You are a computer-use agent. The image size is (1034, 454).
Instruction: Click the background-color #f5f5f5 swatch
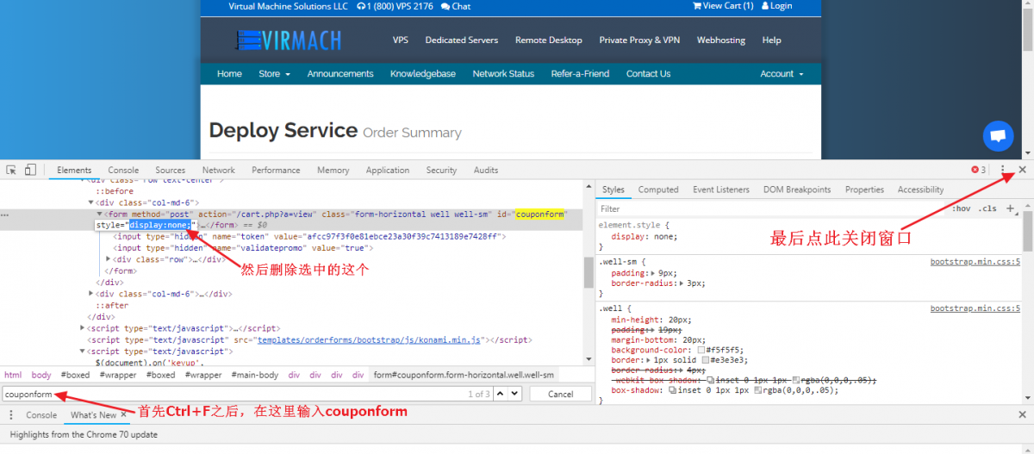[x=700, y=351]
